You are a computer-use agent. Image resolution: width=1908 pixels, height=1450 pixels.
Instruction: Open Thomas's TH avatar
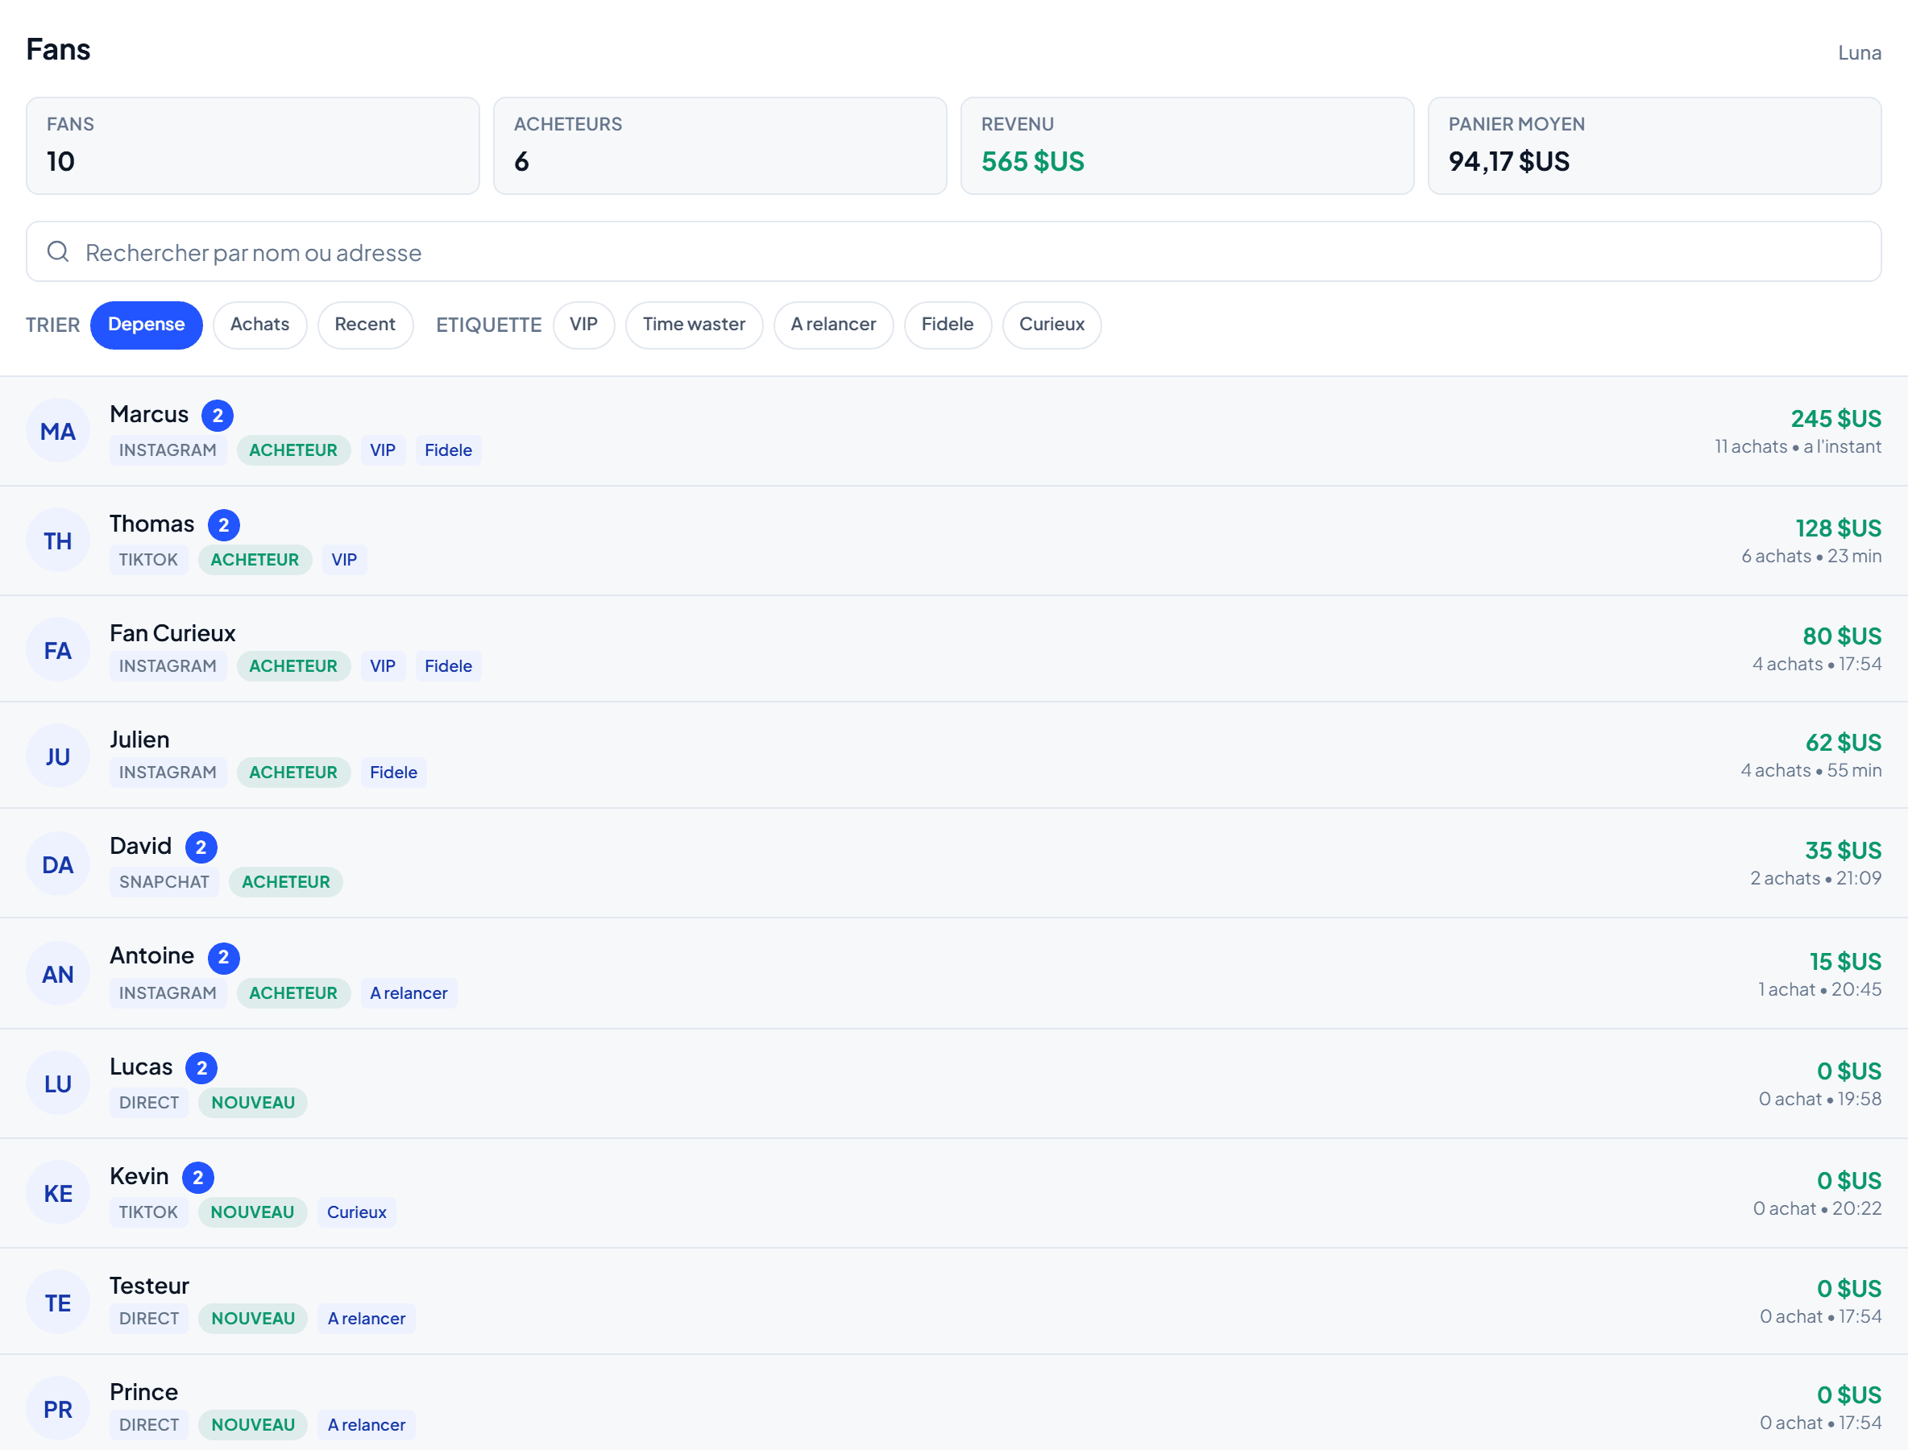(x=58, y=541)
